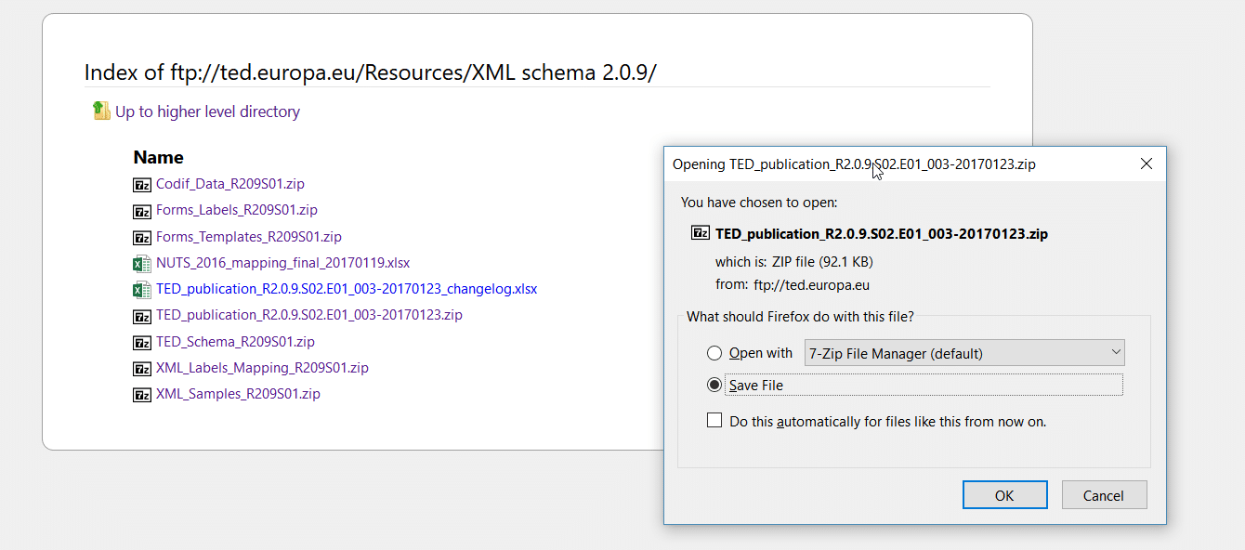Click the 7z icon beside Forms_Labels_R209S01.zip
The image size is (1245, 550).
click(142, 210)
